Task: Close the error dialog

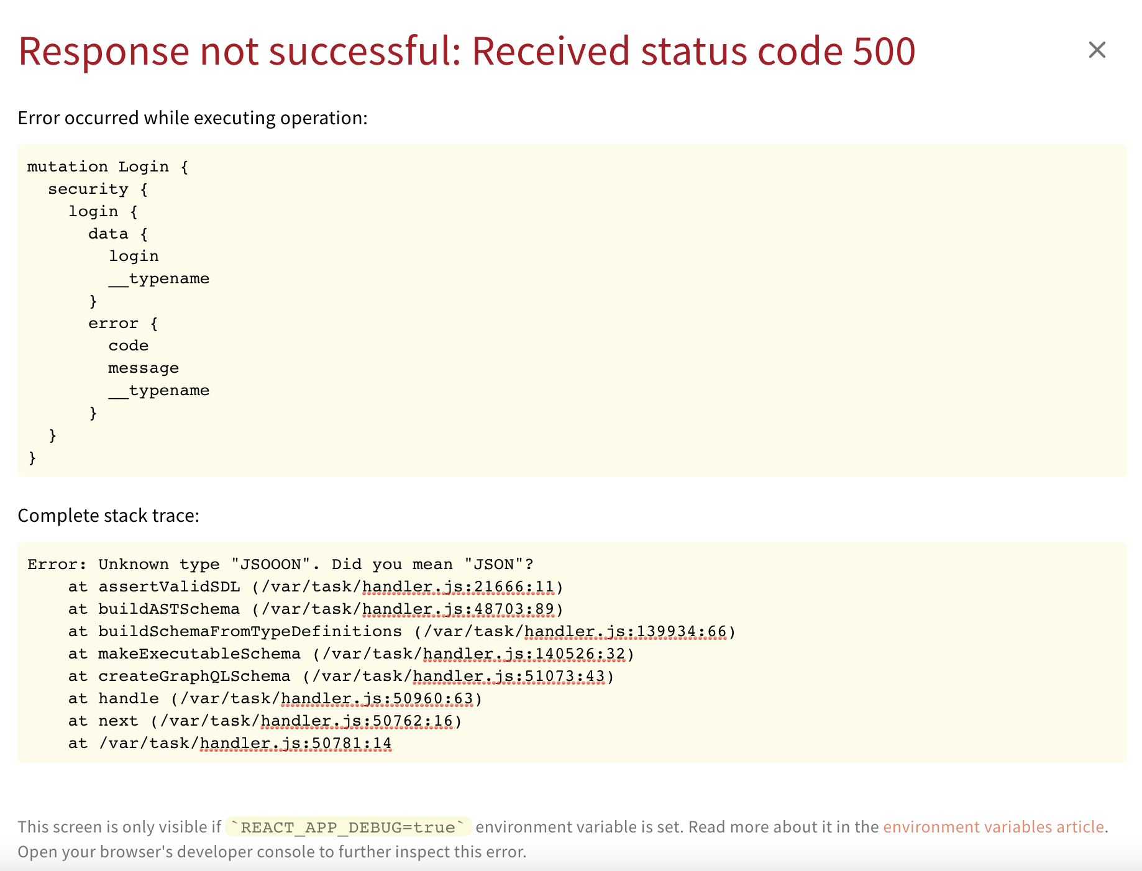Action: click(1097, 50)
